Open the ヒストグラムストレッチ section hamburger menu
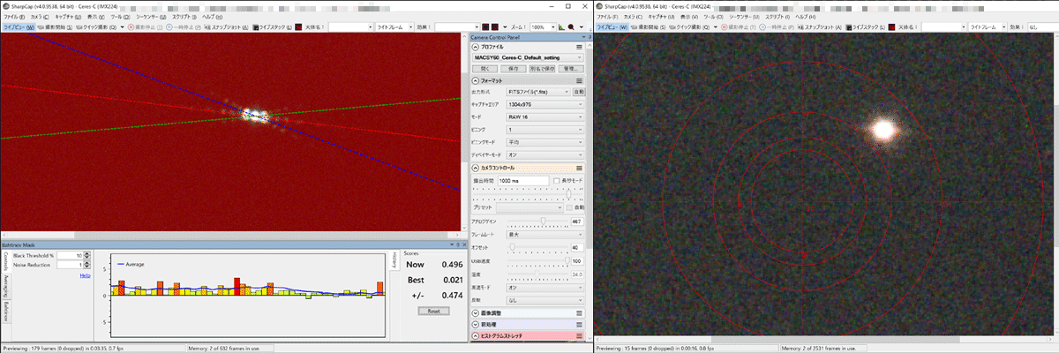 coord(580,336)
